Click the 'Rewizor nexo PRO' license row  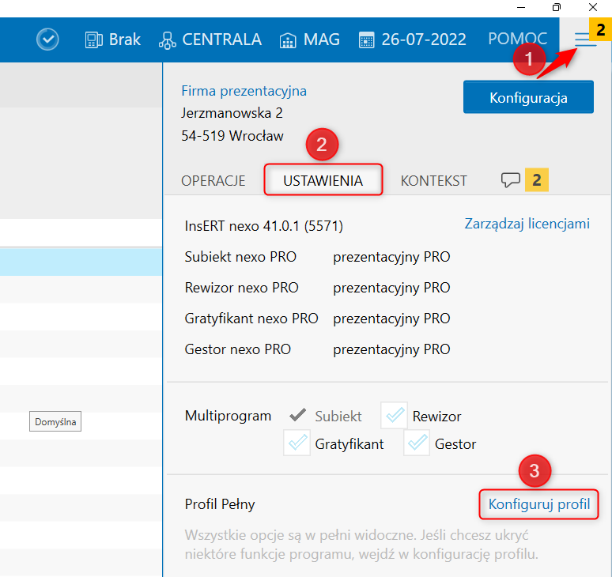(x=317, y=288)
